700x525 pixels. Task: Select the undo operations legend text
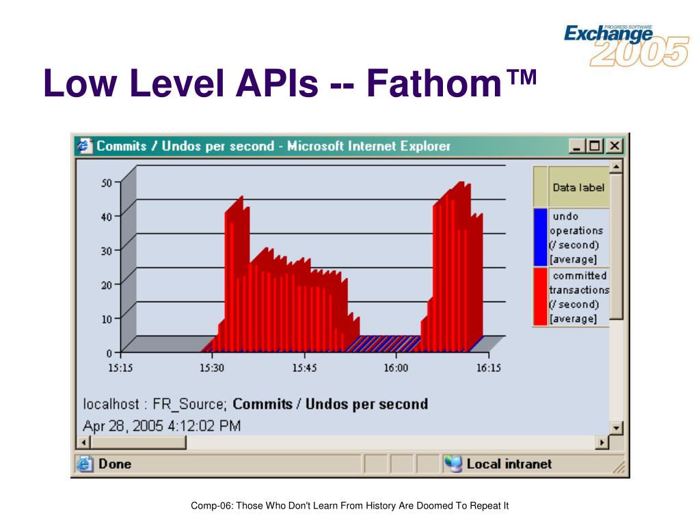tap(576, 237)
